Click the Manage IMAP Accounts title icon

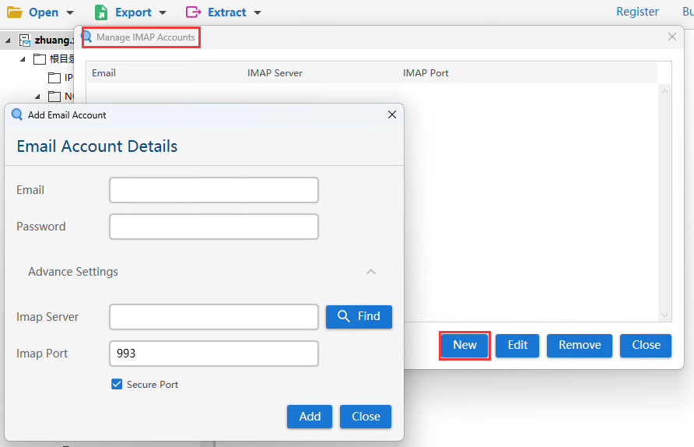point(87,37)
